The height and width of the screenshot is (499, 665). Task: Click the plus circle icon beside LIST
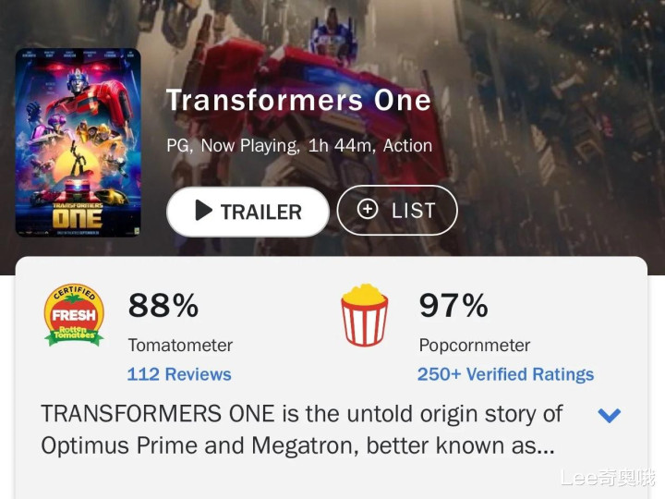(368, 210)
